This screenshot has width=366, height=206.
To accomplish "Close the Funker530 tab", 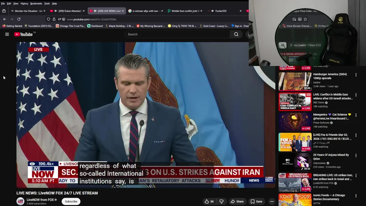I will pos(240,11).
